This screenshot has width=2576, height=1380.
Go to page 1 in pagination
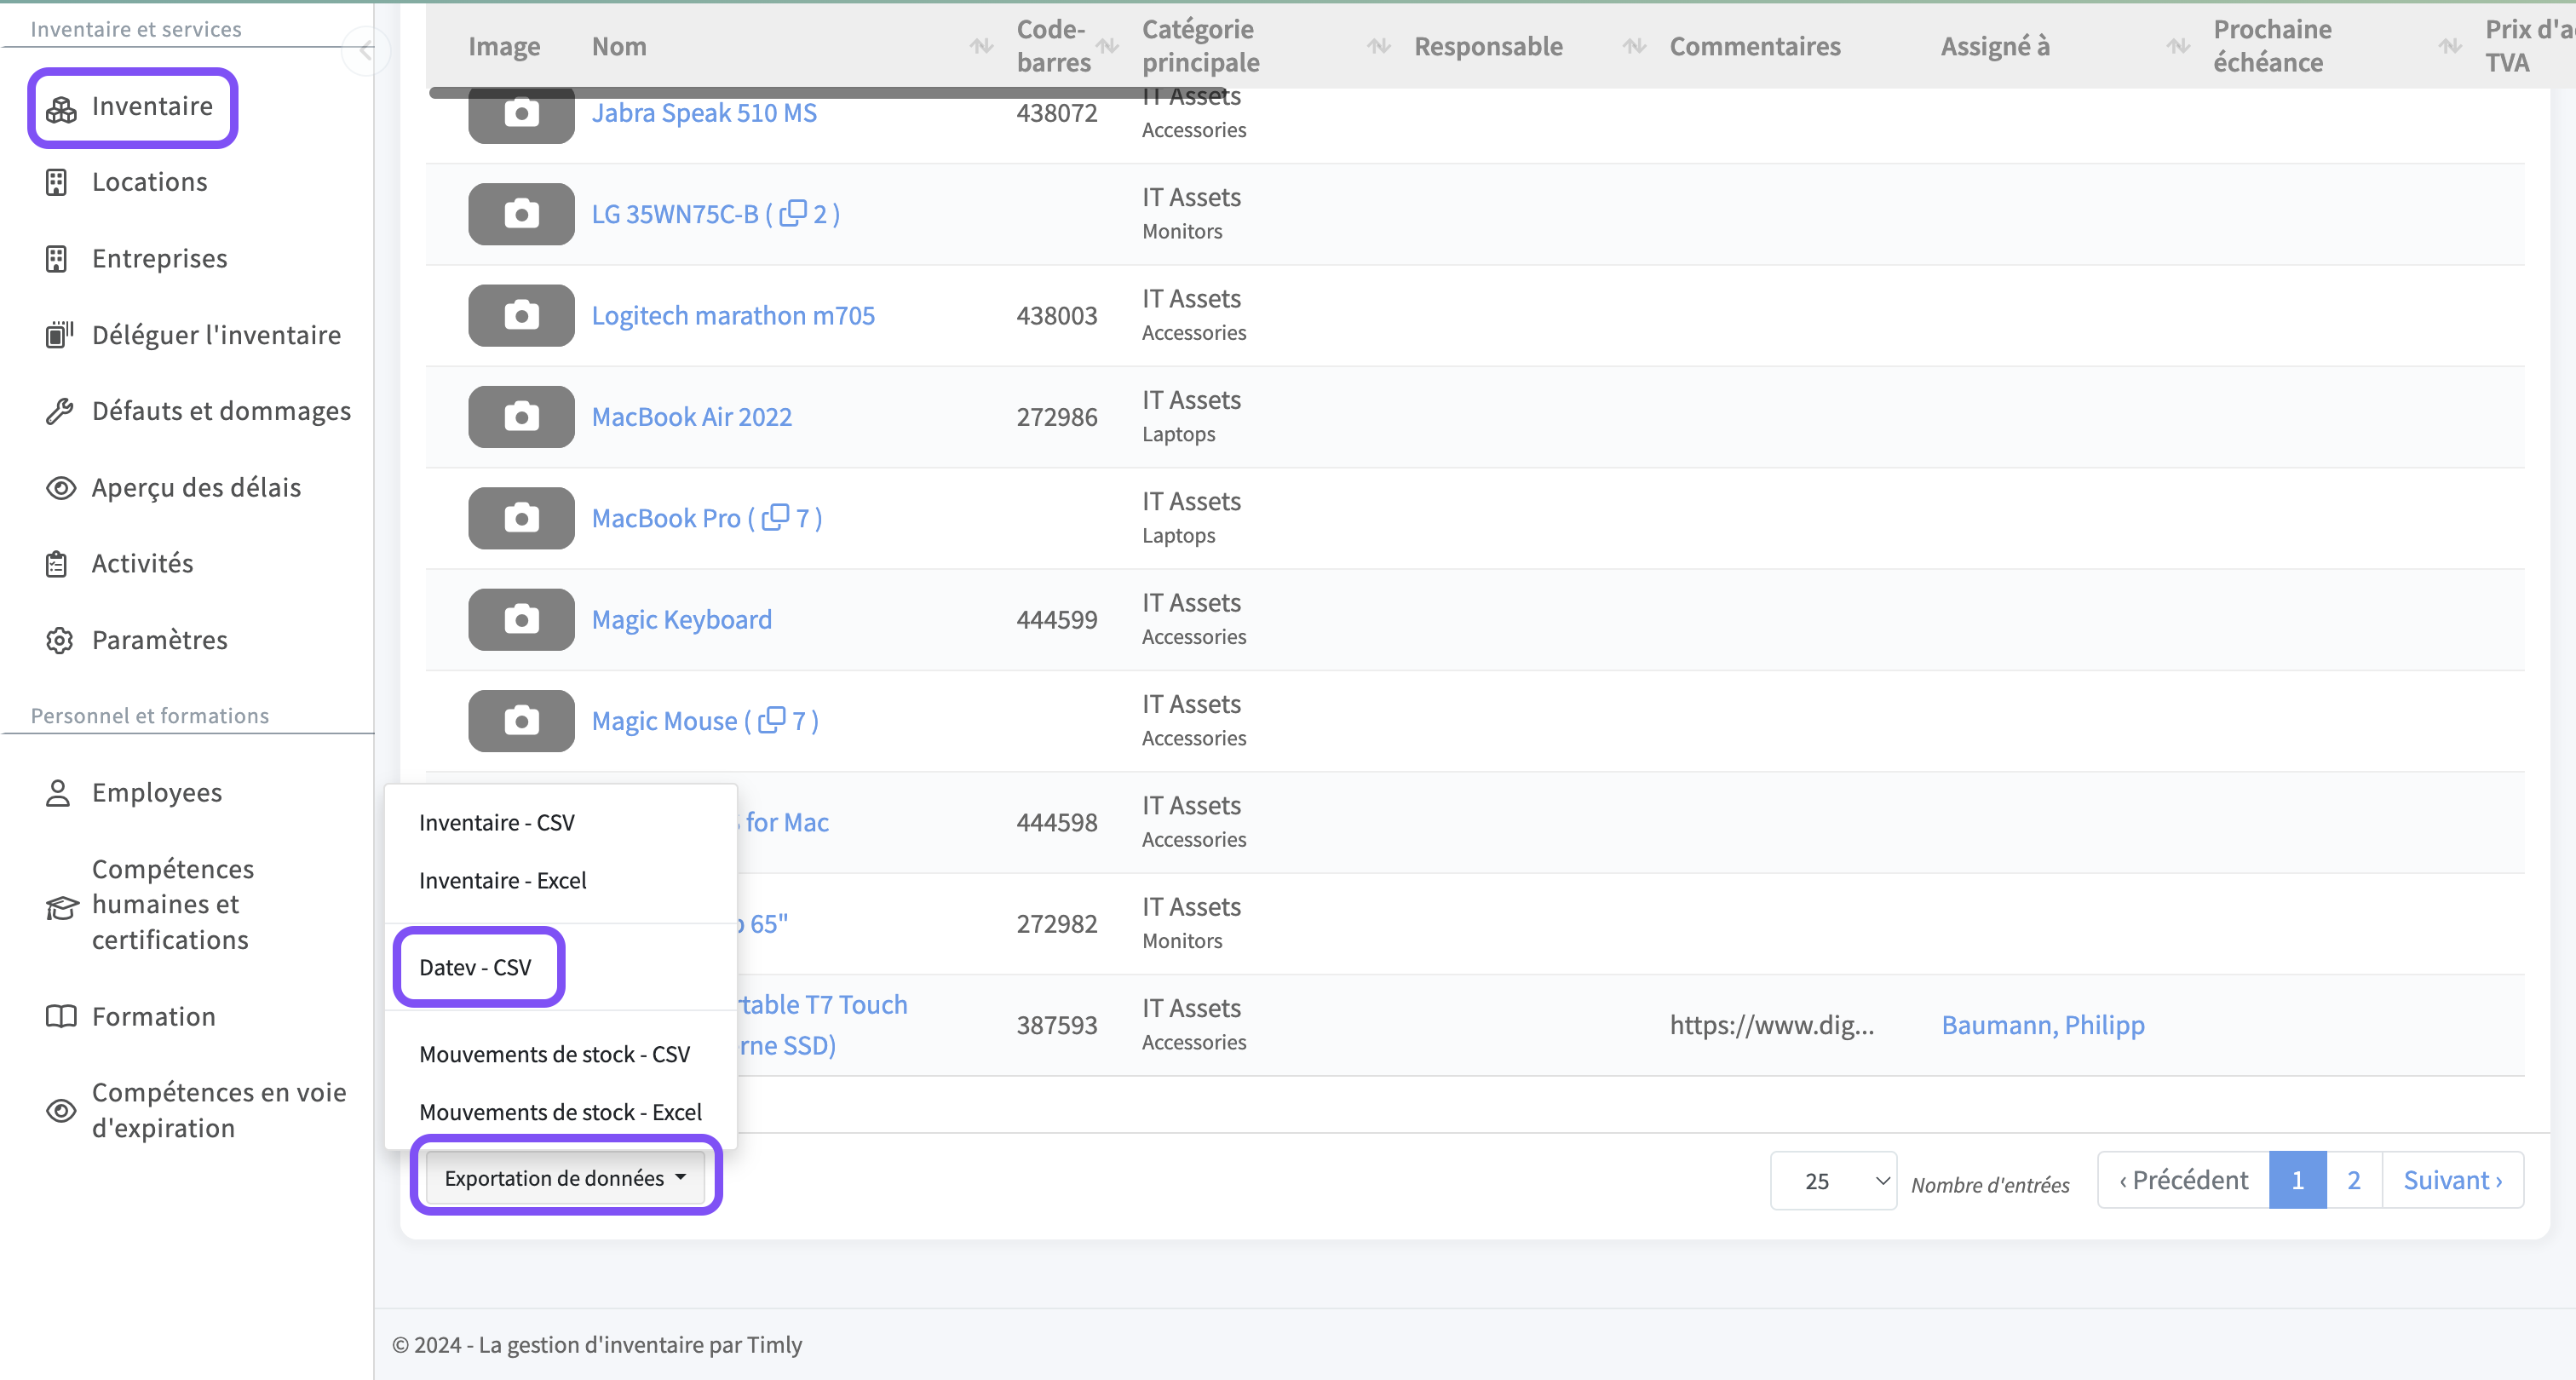[x=2298, y=1180]
